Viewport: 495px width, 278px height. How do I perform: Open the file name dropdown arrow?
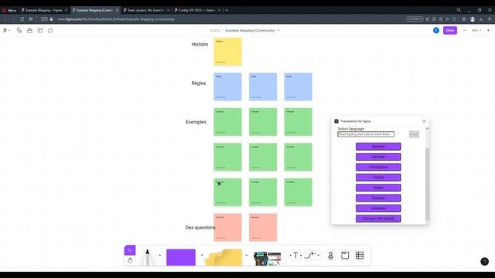point(278,31)
